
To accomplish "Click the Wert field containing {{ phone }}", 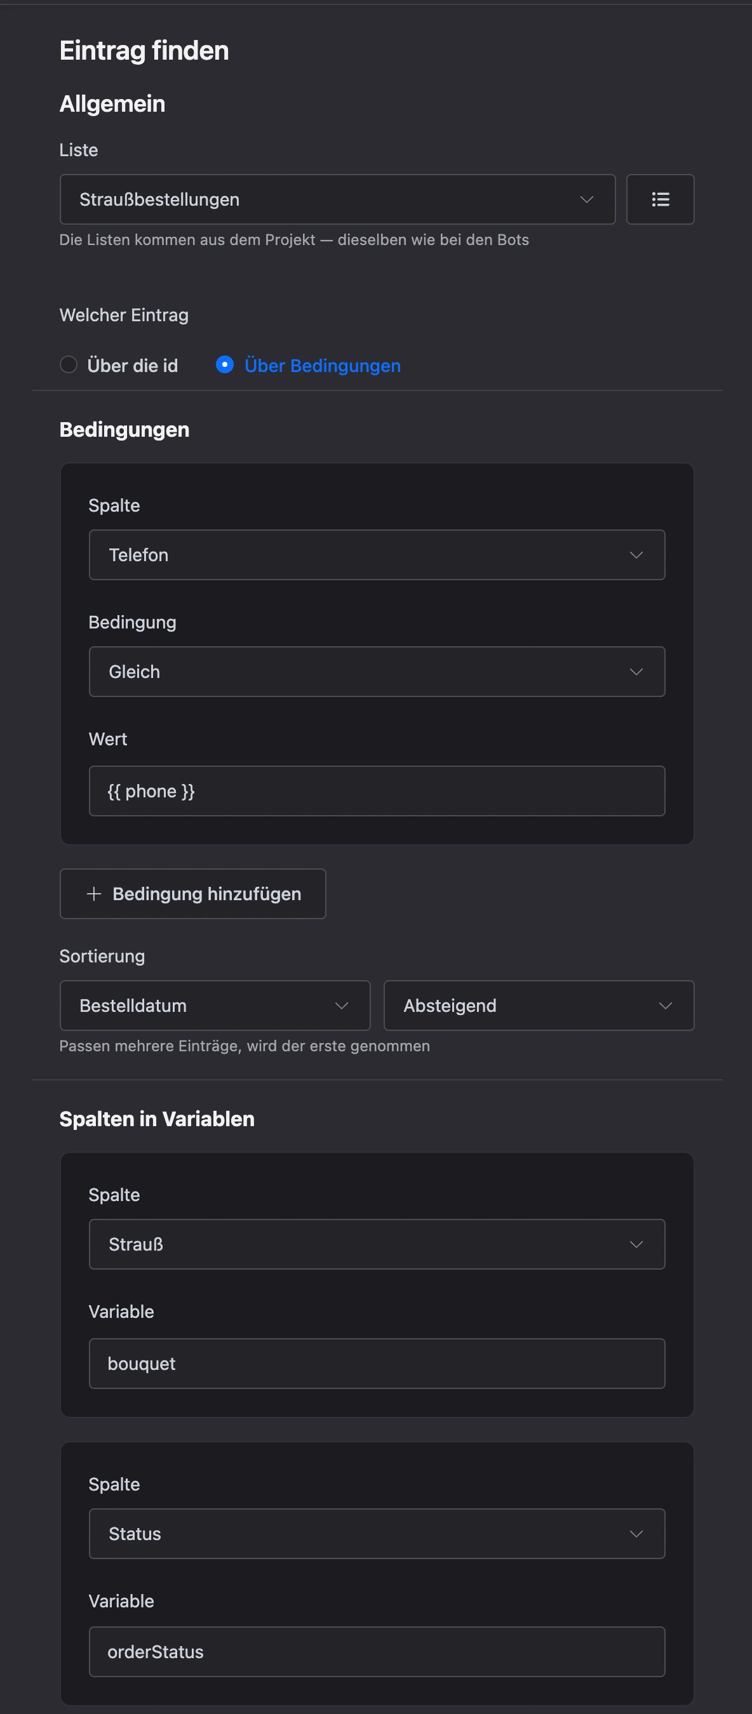I will point(377,791).
